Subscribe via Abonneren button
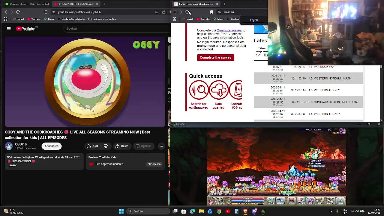Viewport: 384px width, 216px height. point(52,146)
